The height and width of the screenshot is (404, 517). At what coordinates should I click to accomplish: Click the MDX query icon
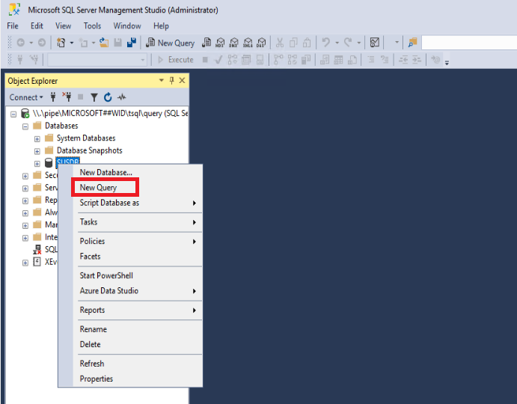click(x=220, y=43)
